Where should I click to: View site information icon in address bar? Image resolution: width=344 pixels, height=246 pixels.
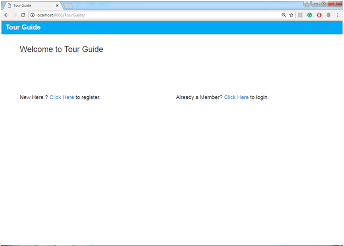point(32,15)
